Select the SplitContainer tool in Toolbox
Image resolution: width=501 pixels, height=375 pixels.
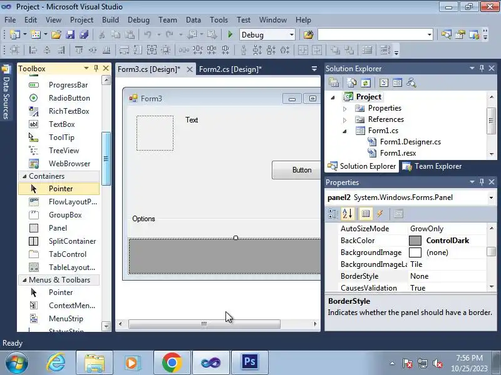pyautogui.click(x=58, y=241)
